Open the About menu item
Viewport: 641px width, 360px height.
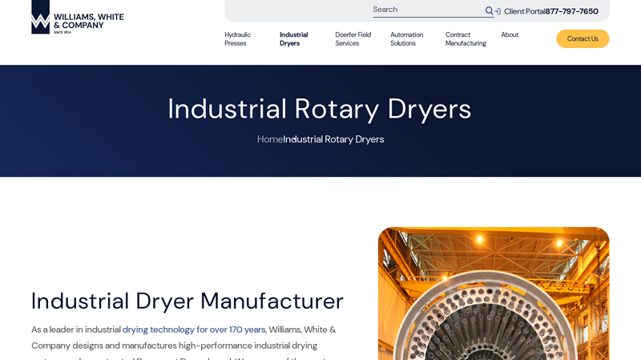(510, 34)
